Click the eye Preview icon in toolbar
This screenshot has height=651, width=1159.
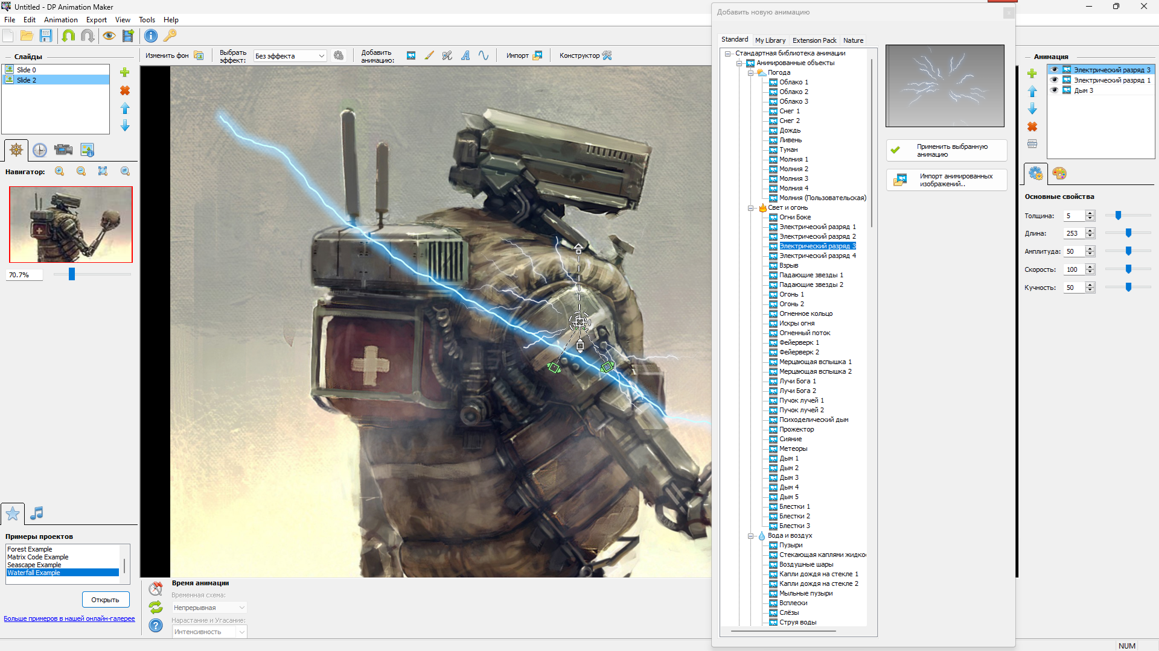[x=109, y=36]
